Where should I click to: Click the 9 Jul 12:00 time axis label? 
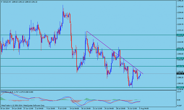coord(62,109)
